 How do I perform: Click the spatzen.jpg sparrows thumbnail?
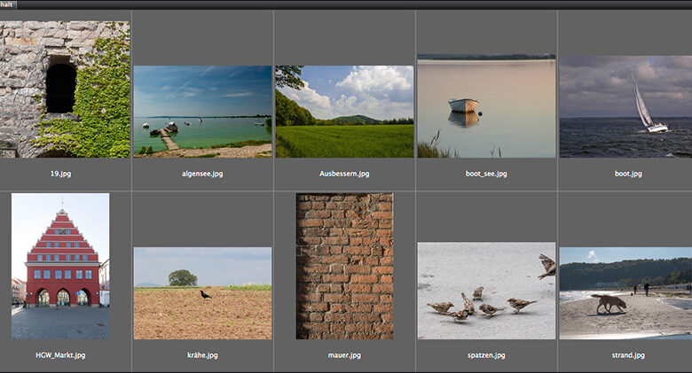pos(486,291)
